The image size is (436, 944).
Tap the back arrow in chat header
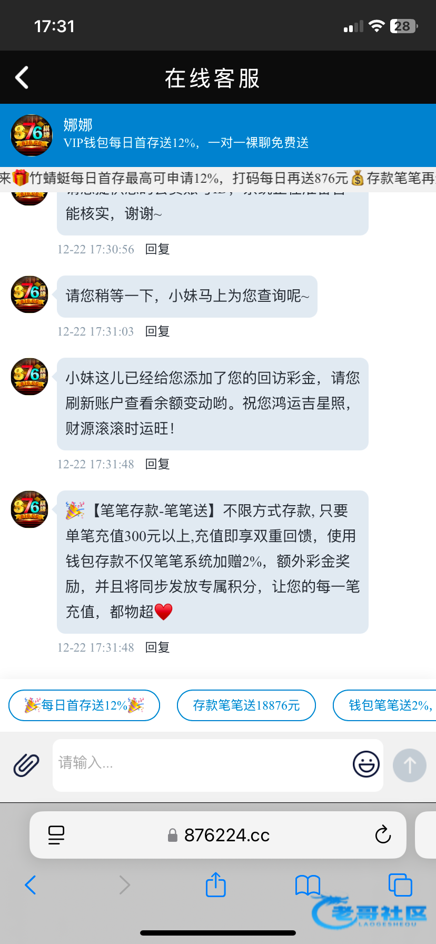click(22, 78)
